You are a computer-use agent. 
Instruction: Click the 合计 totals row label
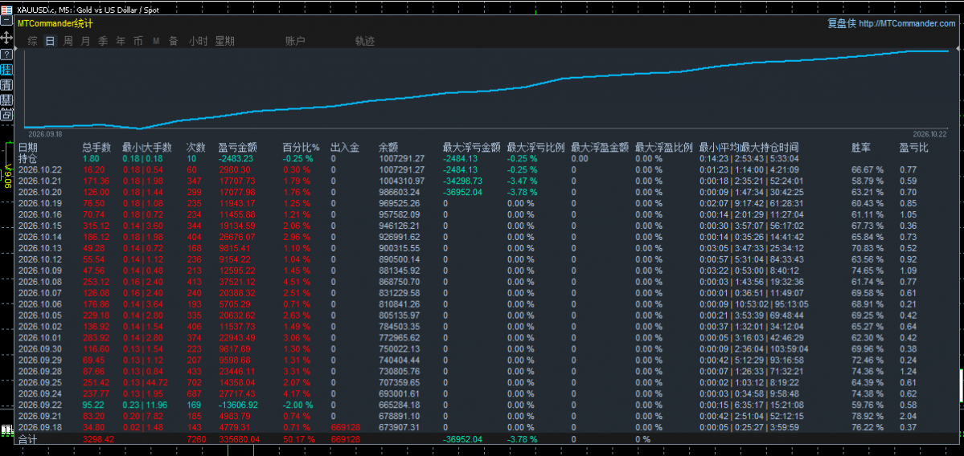click(27, 439)
